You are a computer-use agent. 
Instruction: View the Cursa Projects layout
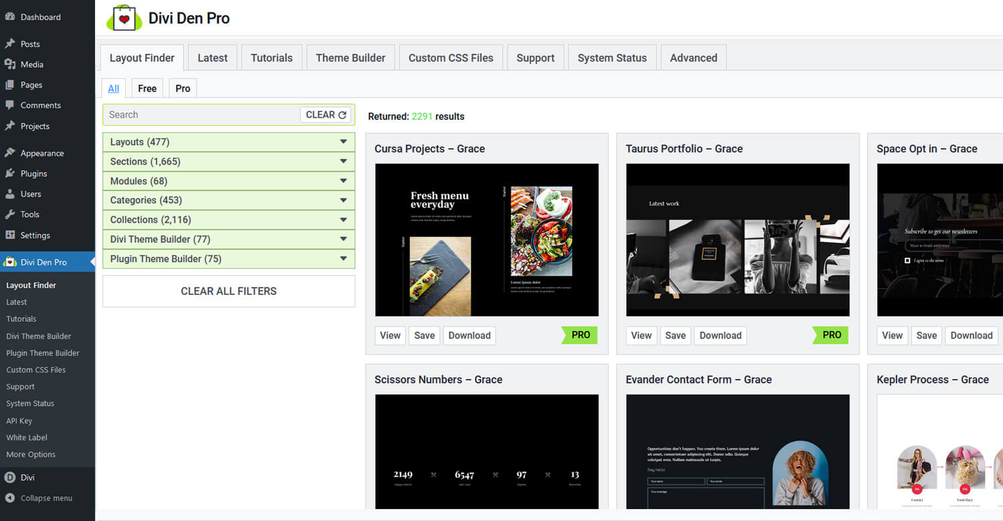point(390,335)
